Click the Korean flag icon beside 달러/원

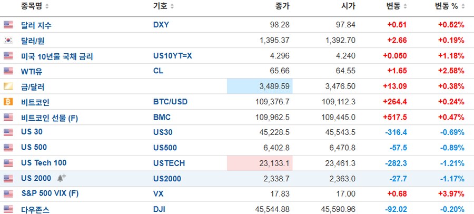8,40
